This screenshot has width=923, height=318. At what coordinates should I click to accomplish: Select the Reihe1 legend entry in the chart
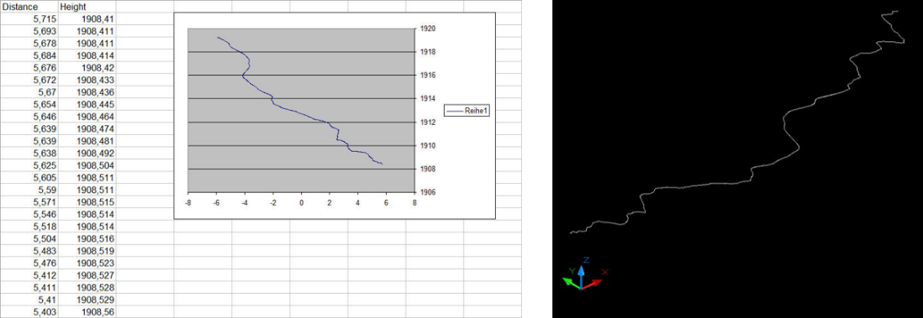pyautogui.click(x=467, y=110)
